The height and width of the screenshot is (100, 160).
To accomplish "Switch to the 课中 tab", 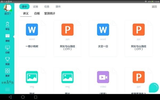I will [24, 7].
